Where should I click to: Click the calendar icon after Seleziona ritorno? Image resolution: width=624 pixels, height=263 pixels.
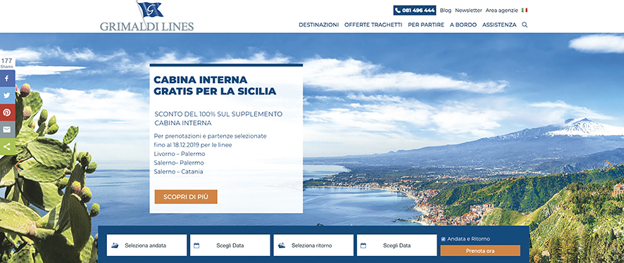tap(363, 245)
